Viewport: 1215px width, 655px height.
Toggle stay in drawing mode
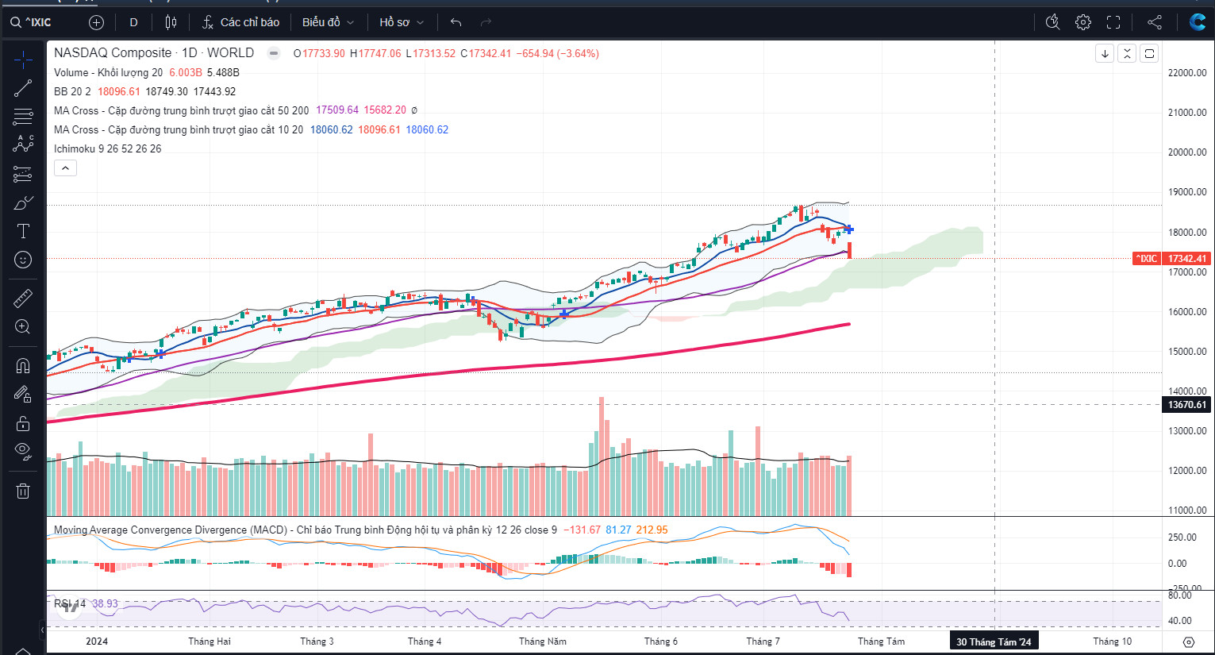(x=23, y=394)
